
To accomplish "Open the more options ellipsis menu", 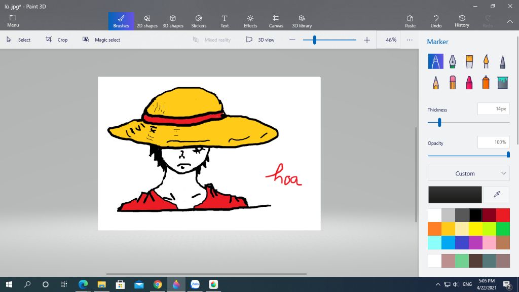I will pyautogui.click(x=410, y=40).
